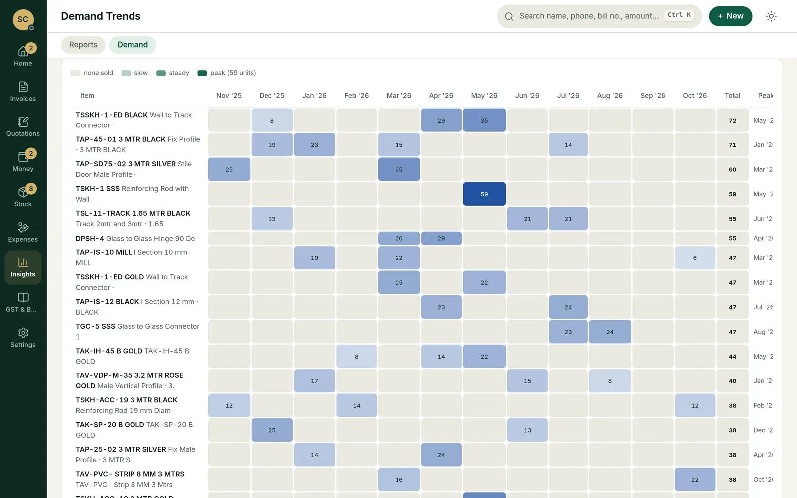Click the + New button
This screenshot has width=797, height=498.
(730, 16)
